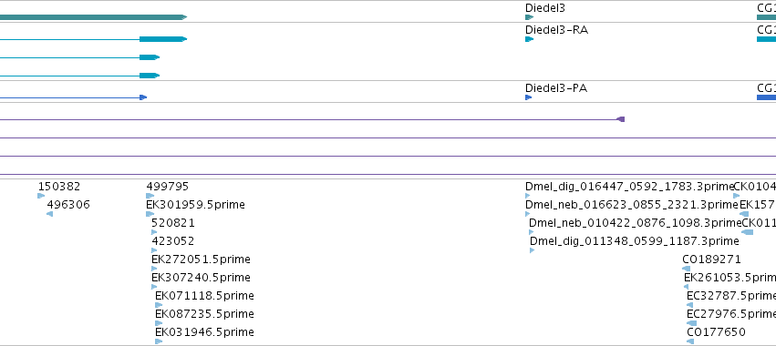Click the large cyan exon block
The image size is (776, 346).
point(163,39)
